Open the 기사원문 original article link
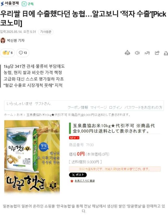 point(46,32)
